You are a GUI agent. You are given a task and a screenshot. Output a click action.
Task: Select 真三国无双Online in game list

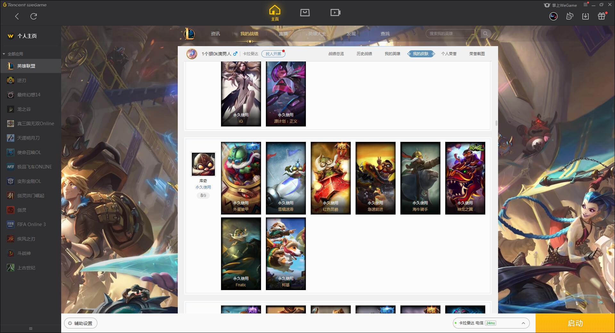(x=30, y=124)
